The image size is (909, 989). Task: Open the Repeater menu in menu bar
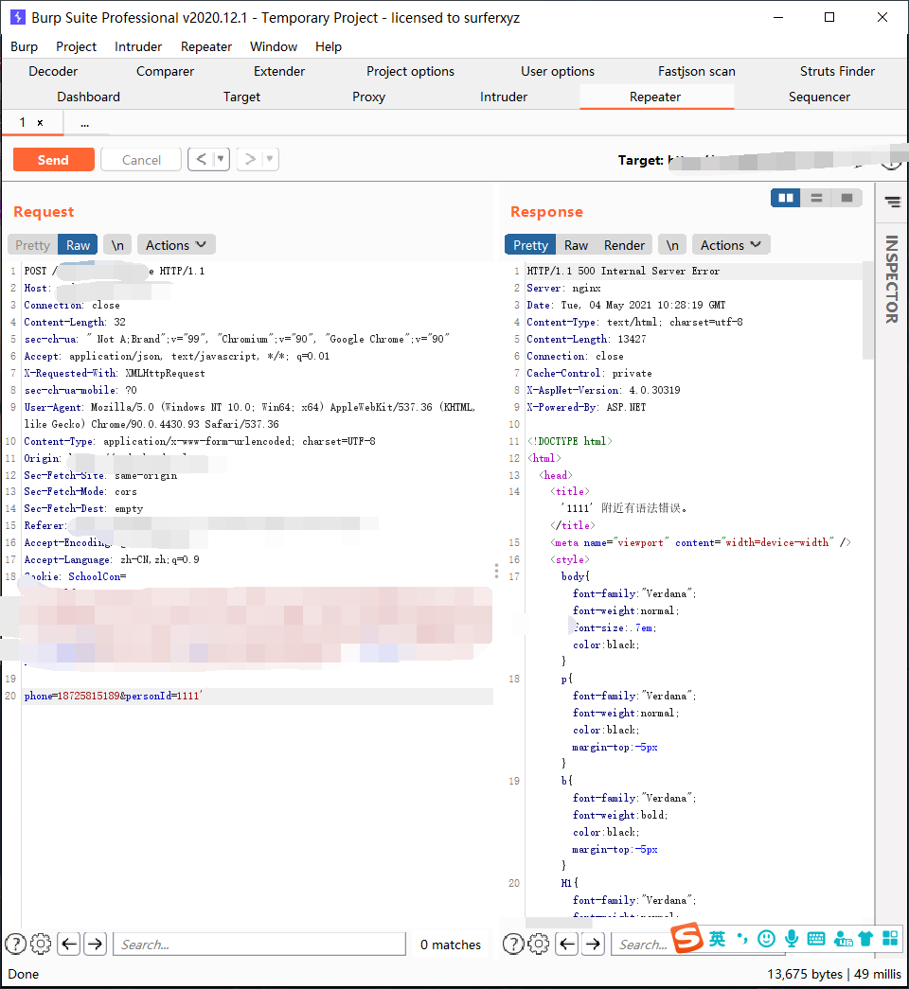(206, 46)
